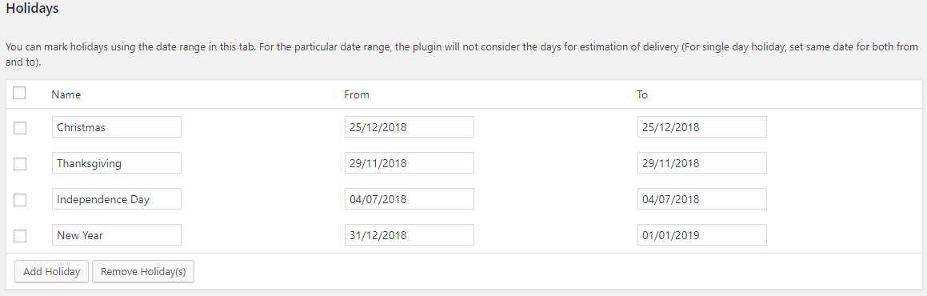Select the New Year From date 31/12/2018

pyautogui.click(x=409, y=235)
